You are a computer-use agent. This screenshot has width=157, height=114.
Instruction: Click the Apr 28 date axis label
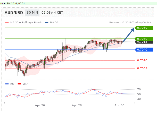click(77, 105)
